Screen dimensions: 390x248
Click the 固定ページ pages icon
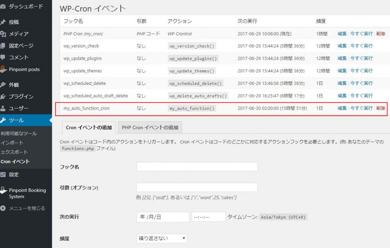click(3, 46)
